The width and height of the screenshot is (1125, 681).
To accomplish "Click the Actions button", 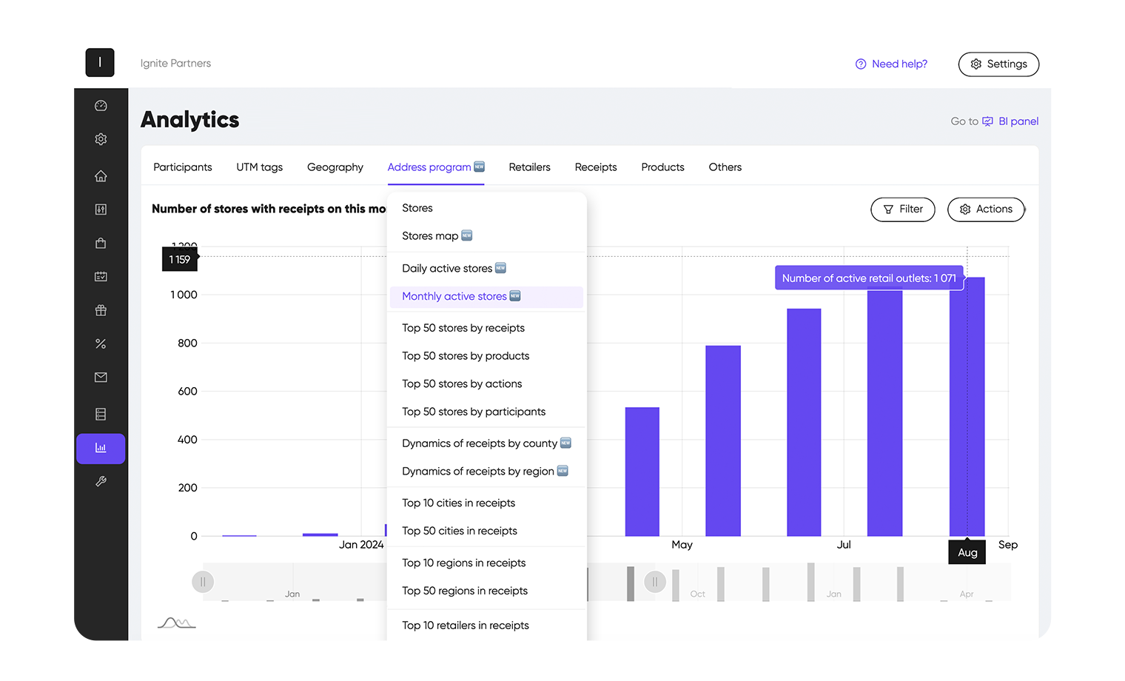I will coord(986,209).
